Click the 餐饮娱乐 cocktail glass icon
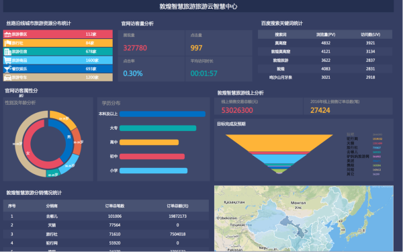The image size is (403, 252). click(7, 69)
